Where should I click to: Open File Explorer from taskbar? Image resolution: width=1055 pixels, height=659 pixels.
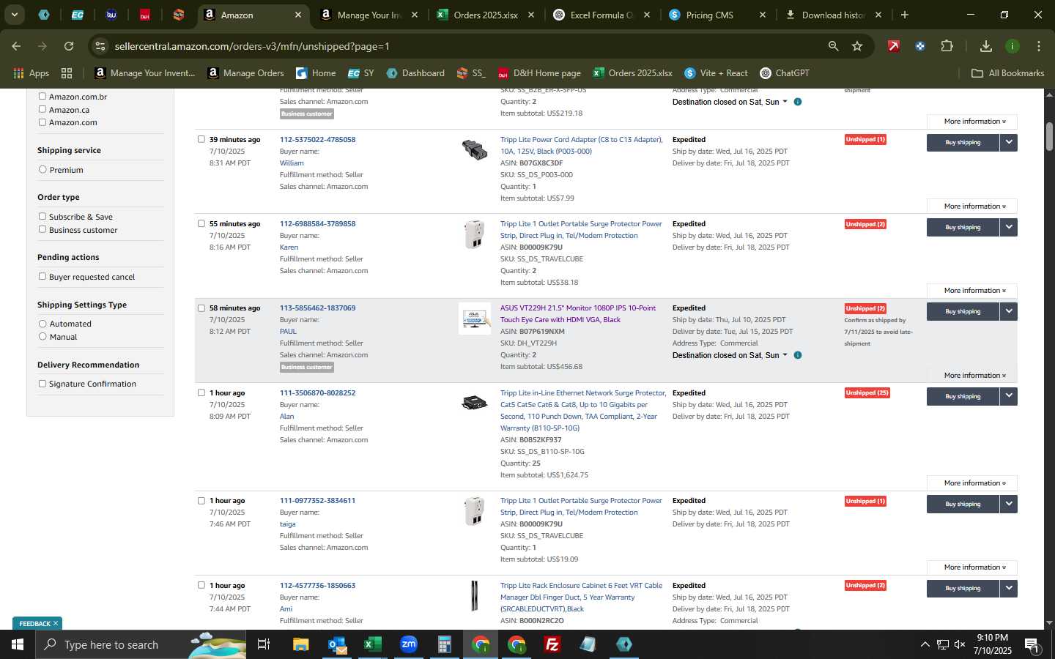(301, 644)
